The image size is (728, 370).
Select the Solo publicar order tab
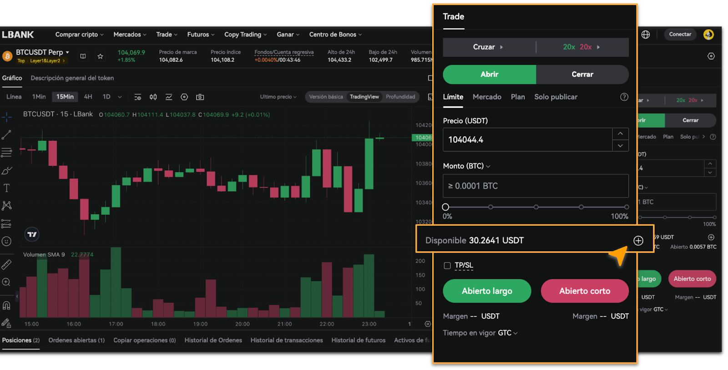[556, 97]
